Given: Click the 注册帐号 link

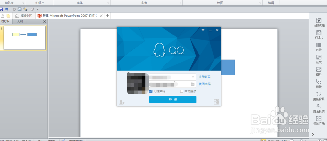Looking at the screenshot, I should 205,77.
